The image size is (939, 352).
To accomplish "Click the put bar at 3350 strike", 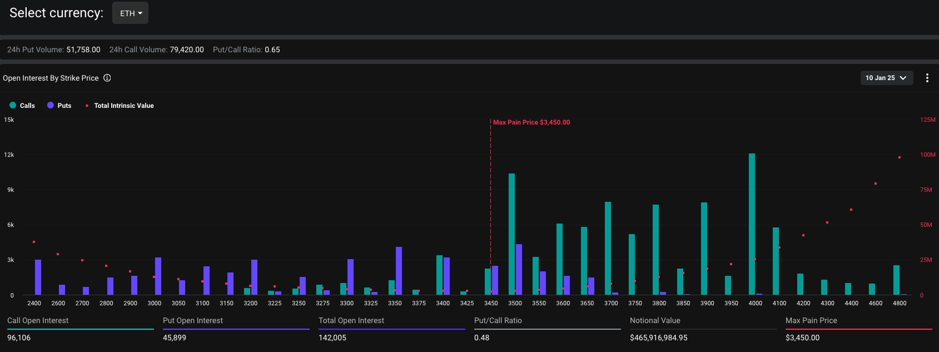I will 399,271.
